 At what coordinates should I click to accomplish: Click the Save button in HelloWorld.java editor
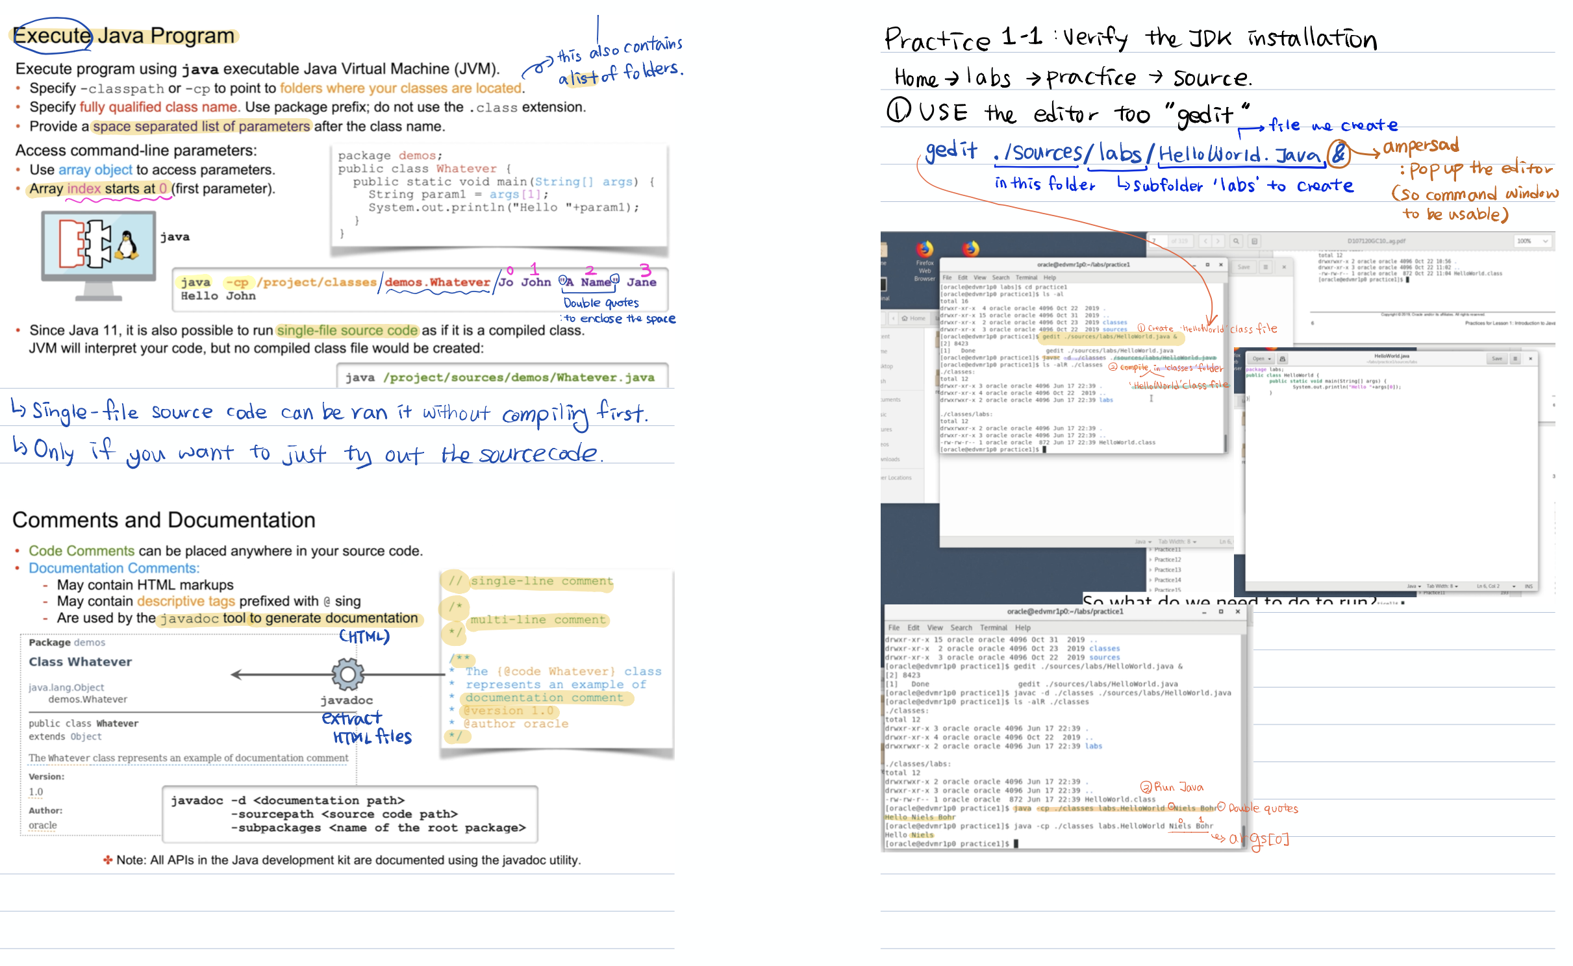1496,358
